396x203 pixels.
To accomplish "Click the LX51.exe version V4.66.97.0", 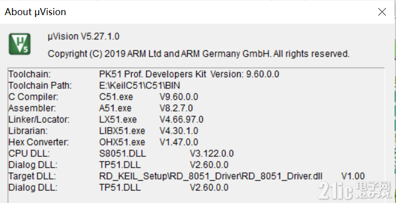I will pos(182,119).
